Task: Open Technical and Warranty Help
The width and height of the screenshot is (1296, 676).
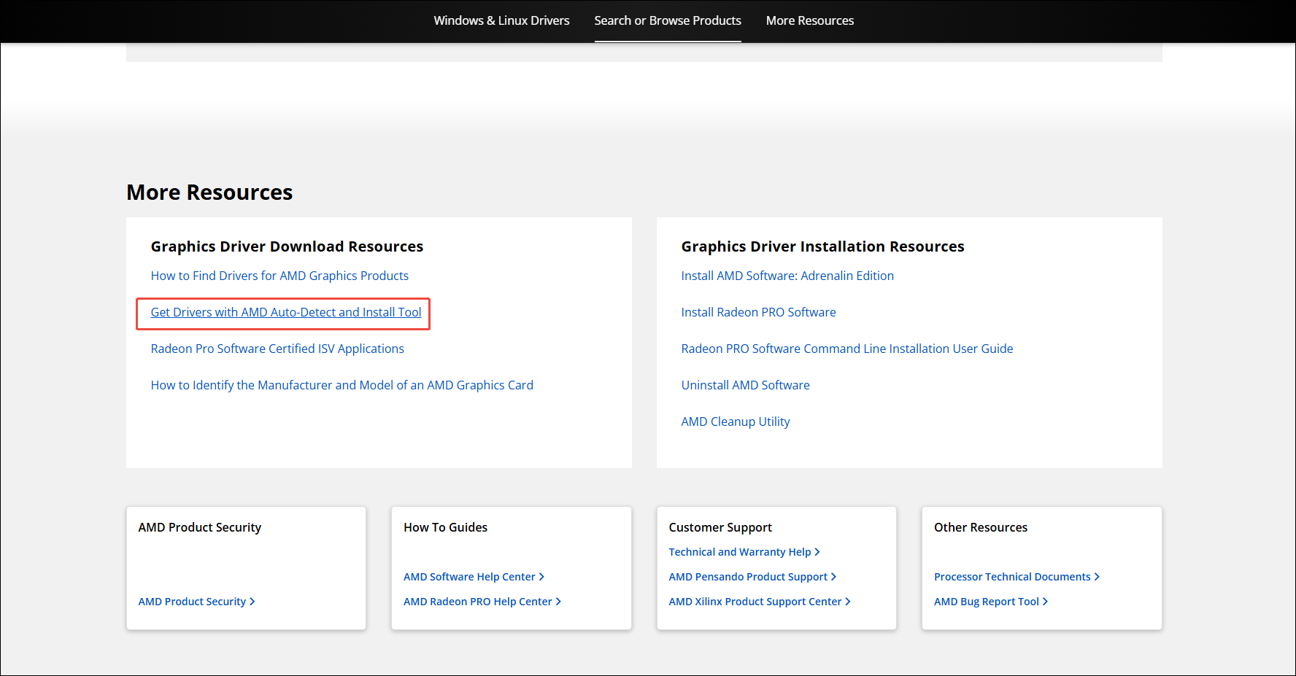Action: point(739,552)
